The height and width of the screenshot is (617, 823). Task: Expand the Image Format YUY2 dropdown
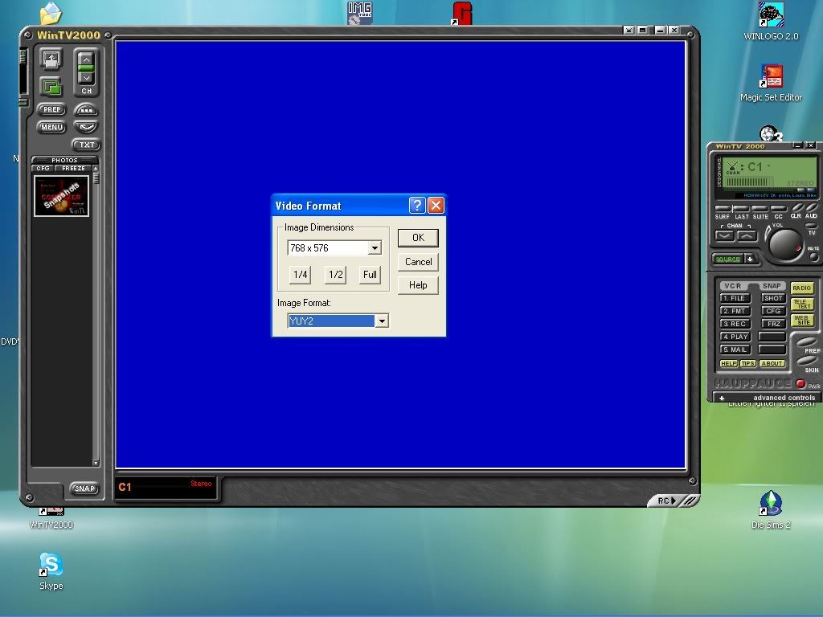pos(382,321)
